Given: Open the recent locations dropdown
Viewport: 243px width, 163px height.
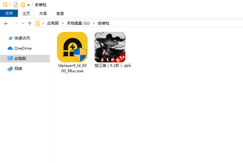Looking at the screenshot, I should click(23, 24).
